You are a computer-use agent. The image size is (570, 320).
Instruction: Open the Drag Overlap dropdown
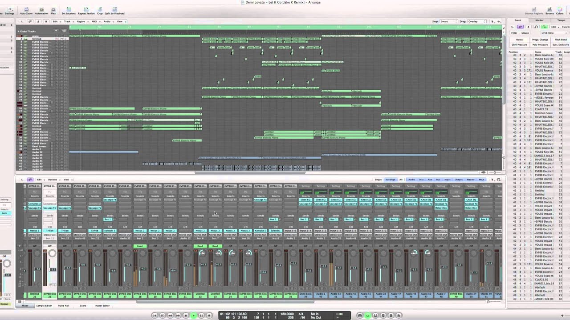point(477,21)
